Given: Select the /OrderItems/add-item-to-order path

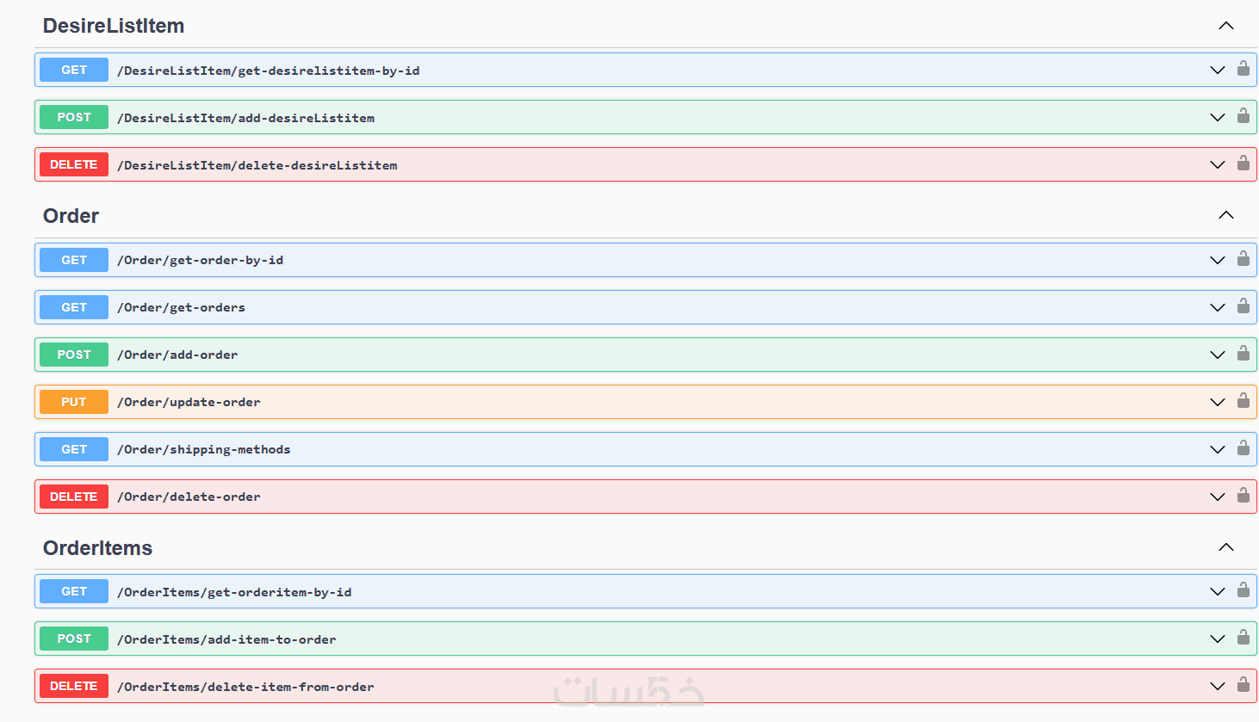Looking at the screenshot, I should click(227, 639).
